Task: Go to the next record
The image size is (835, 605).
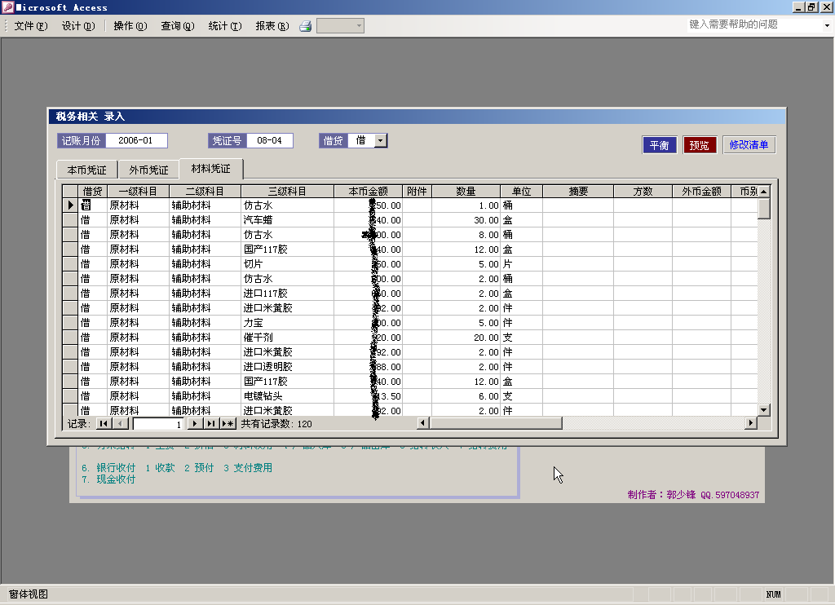Action: (x=195, y=424)
